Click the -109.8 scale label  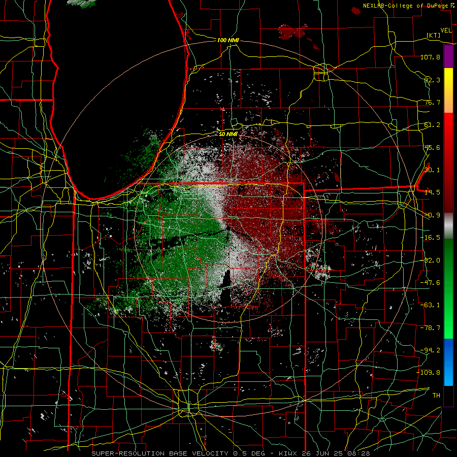(429, 373)
